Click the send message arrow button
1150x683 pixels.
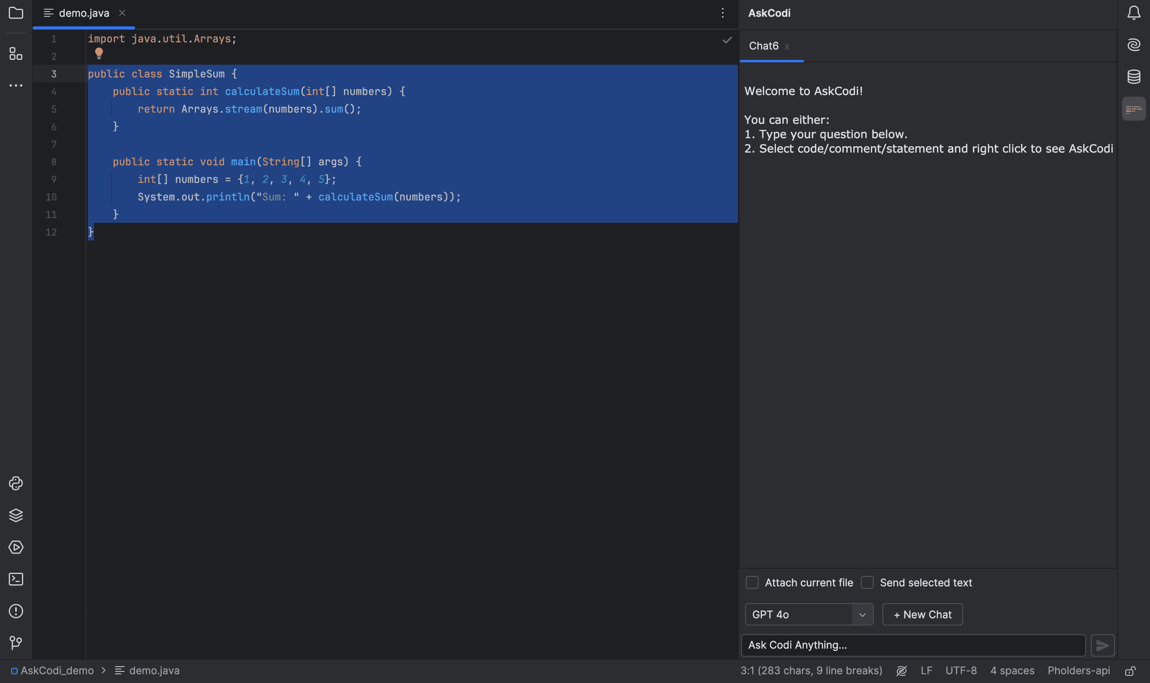[1103, 645]
